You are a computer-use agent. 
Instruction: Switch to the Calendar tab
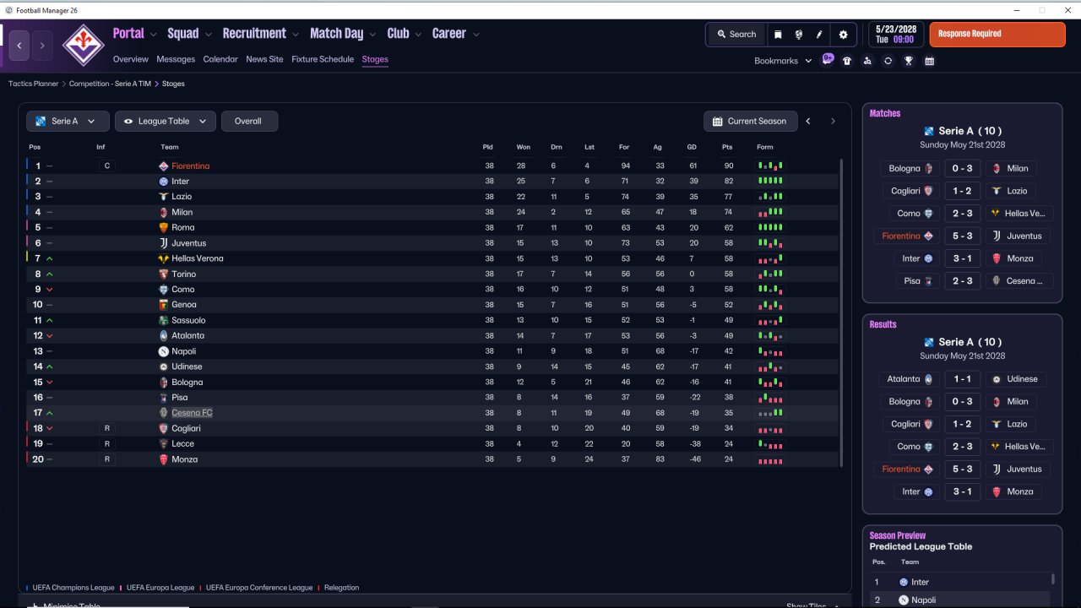coord(220,59)
